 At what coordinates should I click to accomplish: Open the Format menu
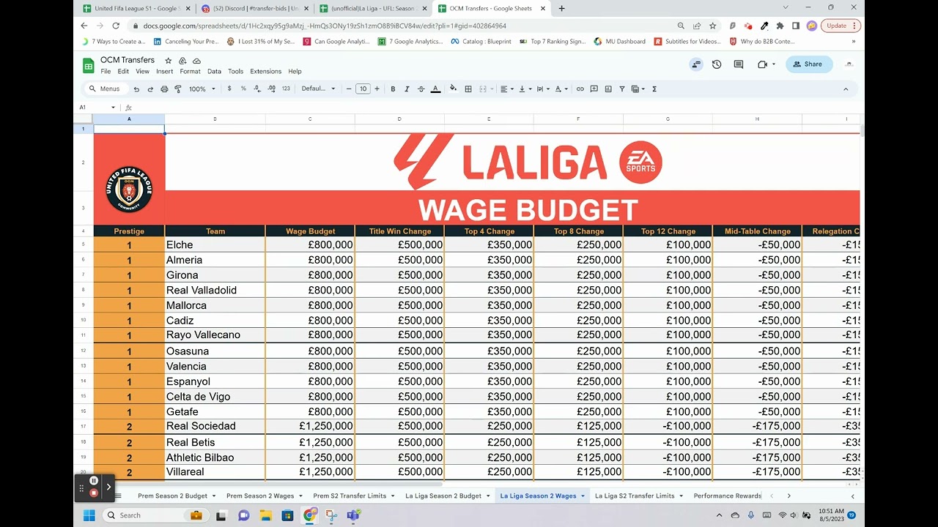pos(190,72)
